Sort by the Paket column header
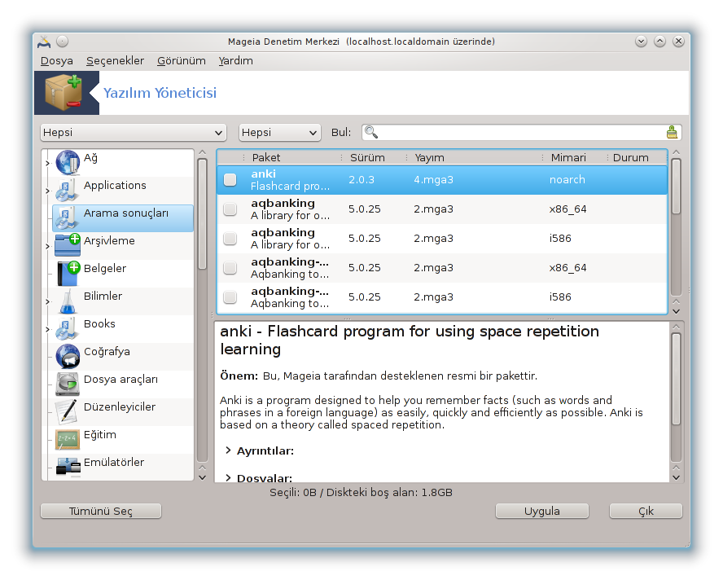 [293, 157]
